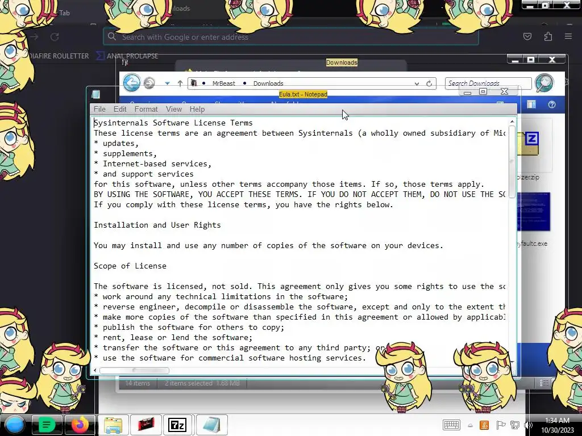Image resolution: width=582 pixels, height=436 pixels.
Task: Open Firefox Pocket save icon
Action: [527, 36]
